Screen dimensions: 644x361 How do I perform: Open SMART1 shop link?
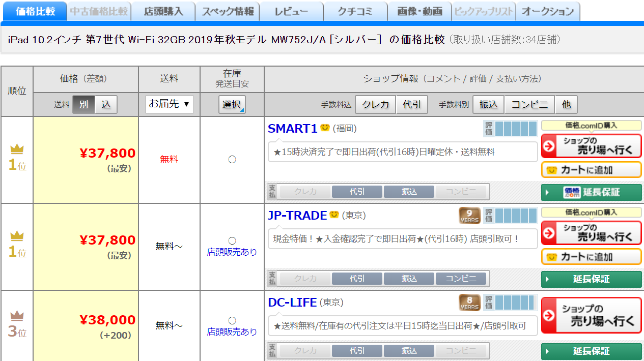(x=292, y=129)
